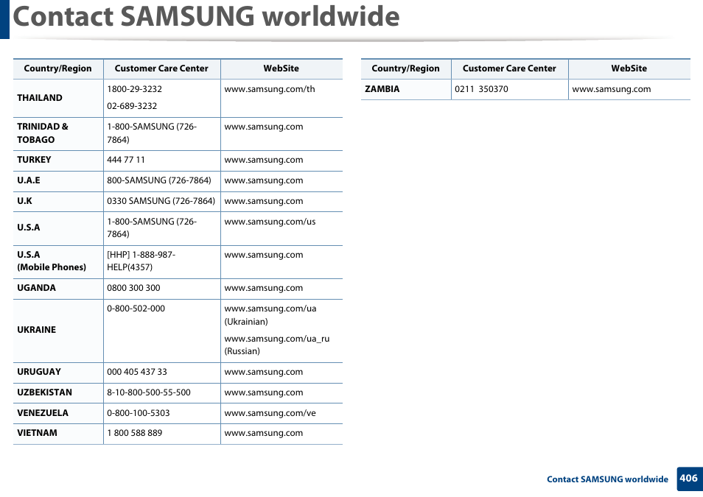Select Uganda number 0800 300 300
The image size is (703, 497).
coord(133,288)
